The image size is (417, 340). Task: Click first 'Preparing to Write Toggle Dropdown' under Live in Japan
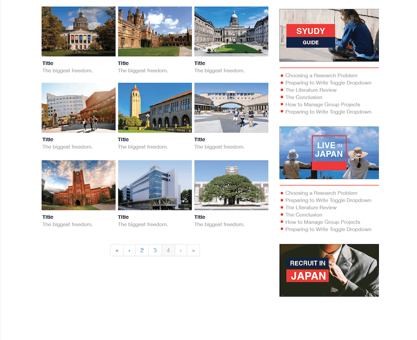(x=328, y=200)
